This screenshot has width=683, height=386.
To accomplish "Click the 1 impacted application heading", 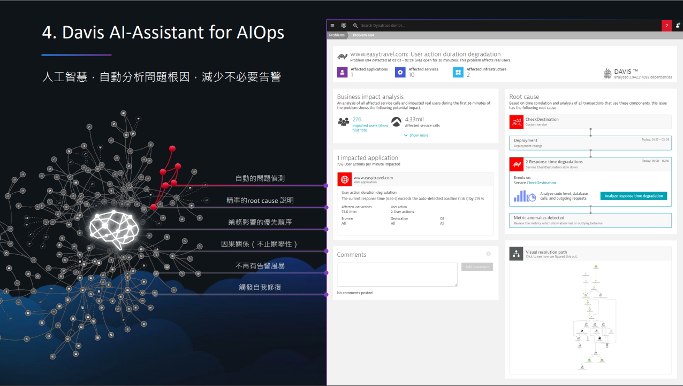I will pyautogui.click(x=367, y=158).
